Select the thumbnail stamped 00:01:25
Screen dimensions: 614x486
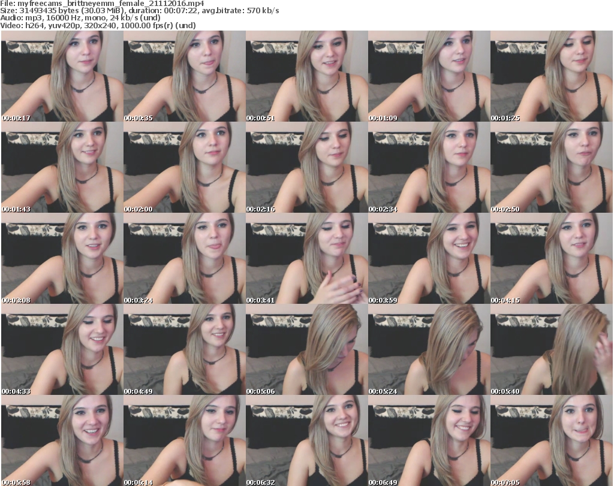pyautogui.click(x=552, y=76)
